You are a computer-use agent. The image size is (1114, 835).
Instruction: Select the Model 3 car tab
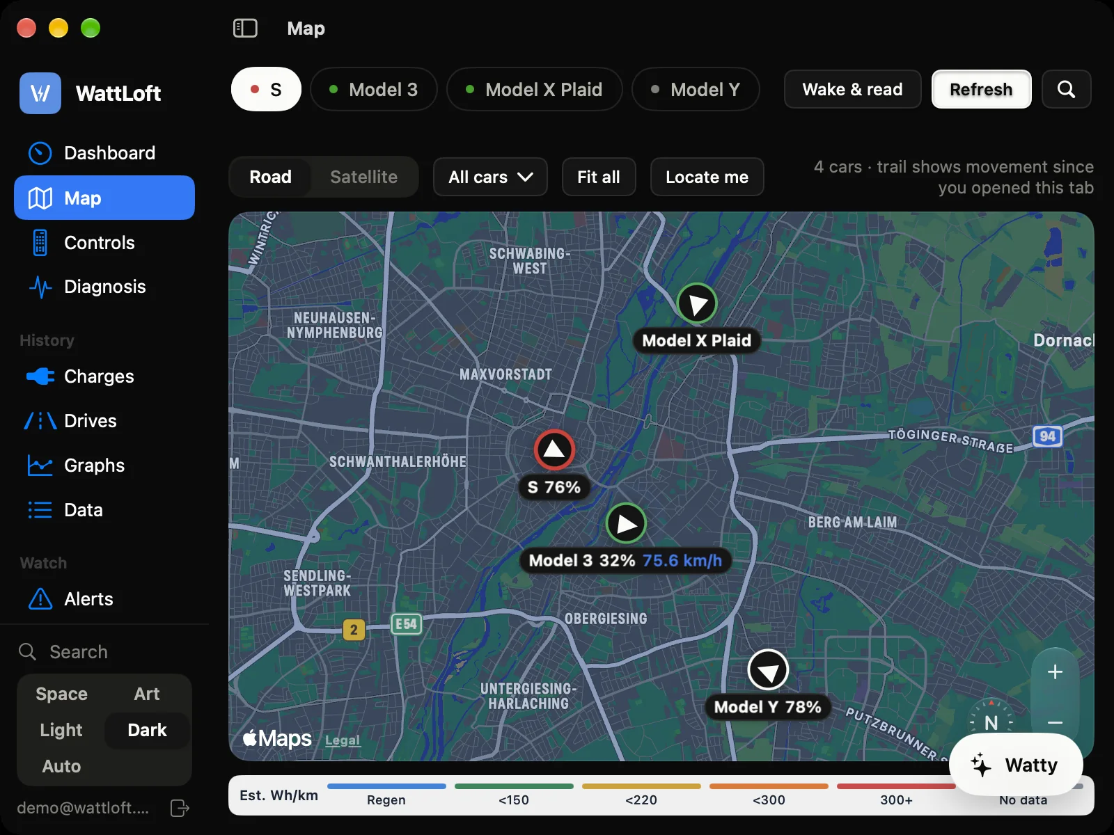pyautogui.click(x=374, y=89)
